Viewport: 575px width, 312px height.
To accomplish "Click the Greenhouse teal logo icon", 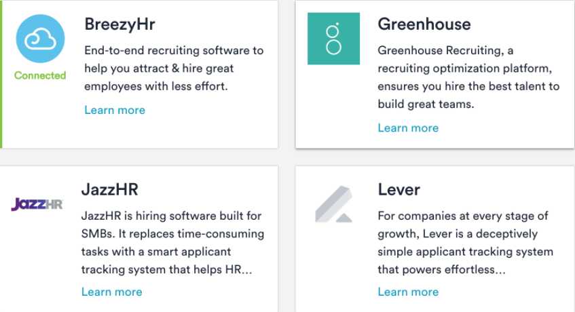I will 334,39.
